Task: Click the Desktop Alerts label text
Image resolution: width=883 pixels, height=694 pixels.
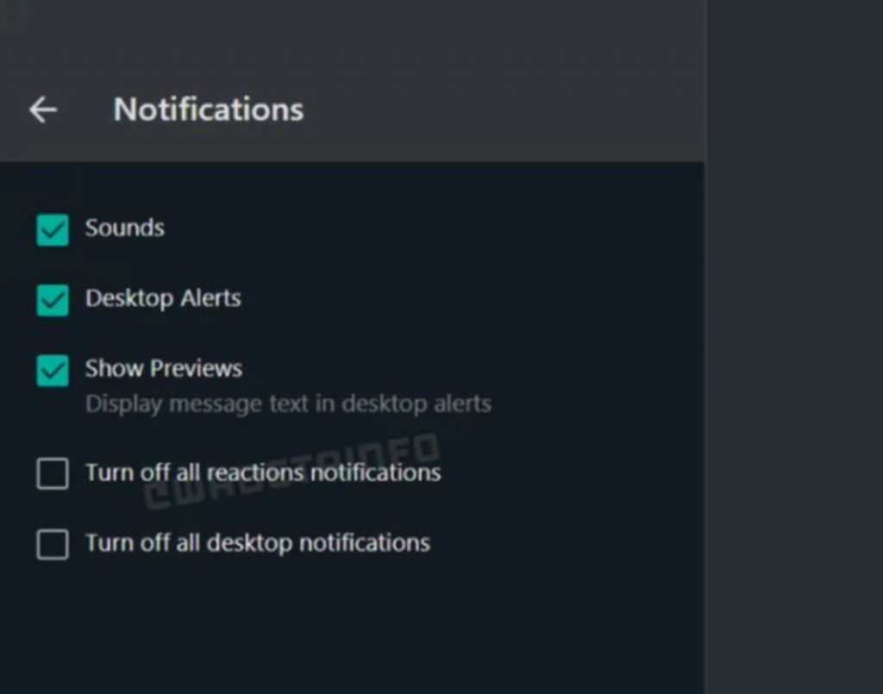Action: pos(163,299)
